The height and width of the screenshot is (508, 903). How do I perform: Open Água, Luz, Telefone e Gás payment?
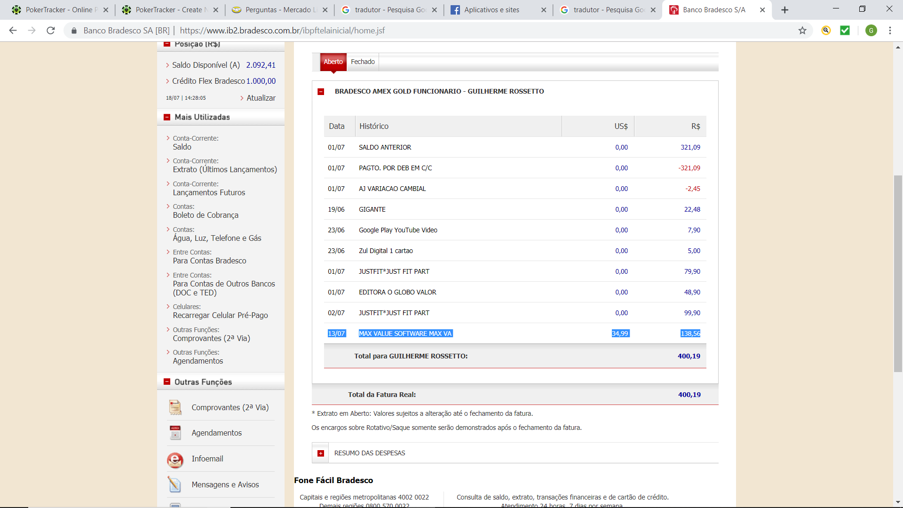(x=217, y=238)
